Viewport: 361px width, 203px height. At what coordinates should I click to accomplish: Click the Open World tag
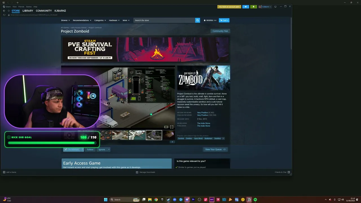pyautogui.click(x=198, y=138)
